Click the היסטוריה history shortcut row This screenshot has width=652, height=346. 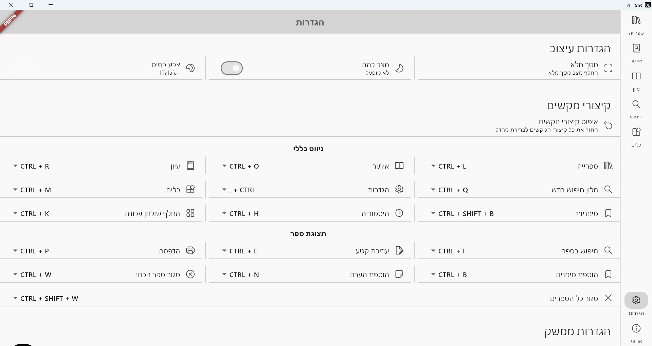pos(375,214)
